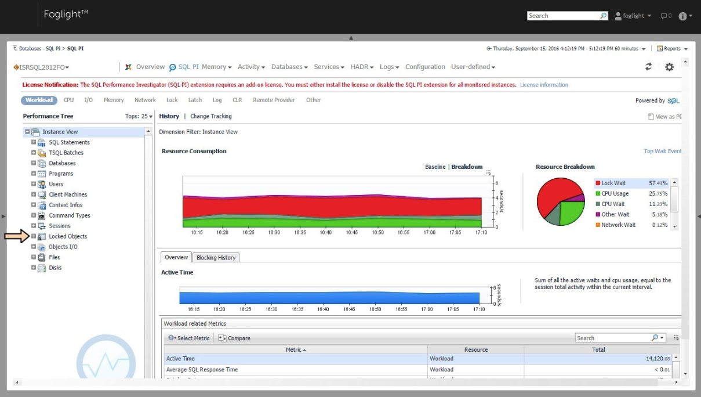The width and height of the screenshot is (701, 397).
Task: Sort by the Metric column header
Action: coord(296,349)
